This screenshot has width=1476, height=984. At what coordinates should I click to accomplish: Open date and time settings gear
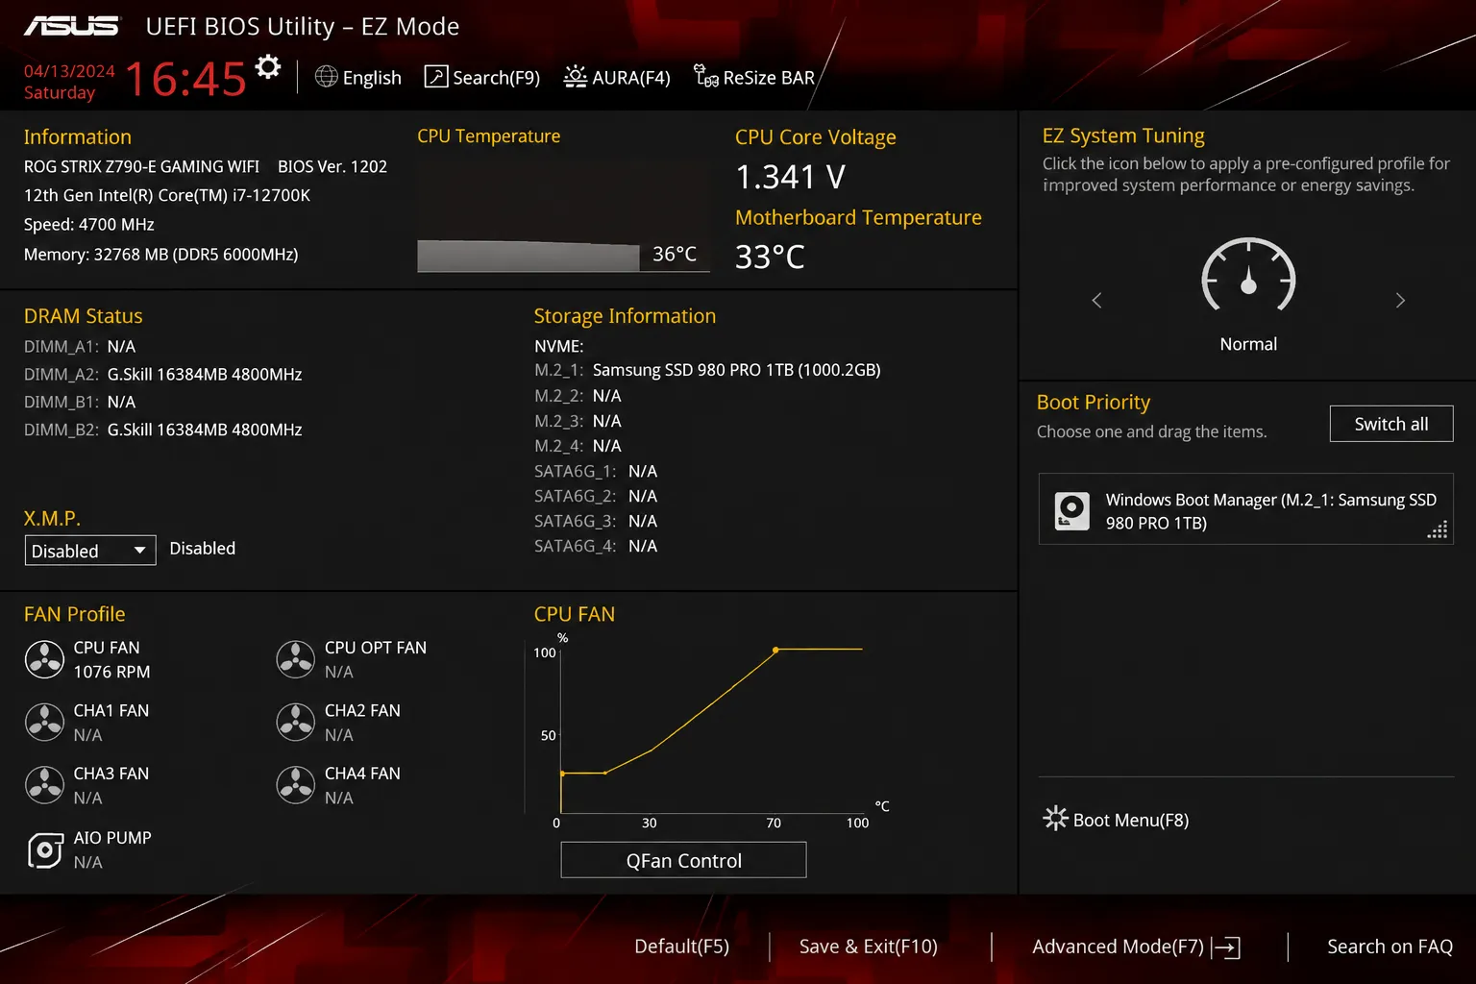268,66
